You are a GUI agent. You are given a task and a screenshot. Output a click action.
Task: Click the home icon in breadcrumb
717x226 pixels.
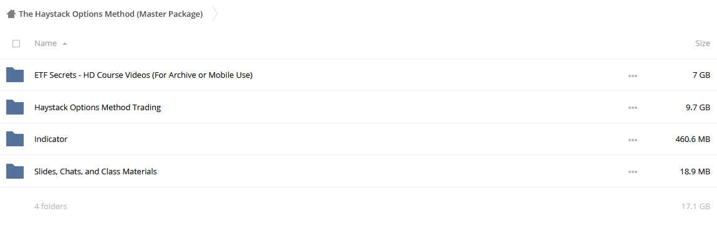coord(11,14)
